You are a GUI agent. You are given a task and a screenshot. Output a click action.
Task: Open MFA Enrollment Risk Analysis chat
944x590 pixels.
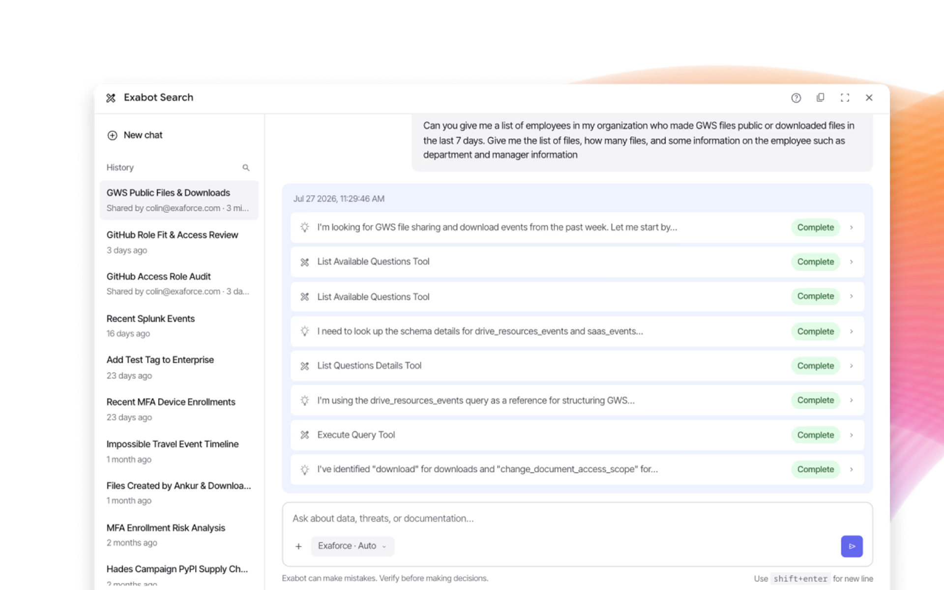[179, 534]
